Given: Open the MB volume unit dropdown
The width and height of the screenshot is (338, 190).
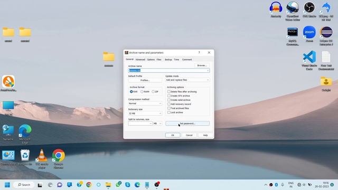Looking at the screenshot, I should pyautogui.click(x=157, y=123).
